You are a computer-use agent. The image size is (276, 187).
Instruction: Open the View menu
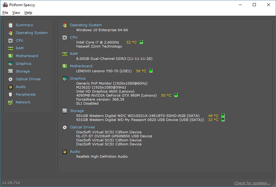click(x=16, y=13)
